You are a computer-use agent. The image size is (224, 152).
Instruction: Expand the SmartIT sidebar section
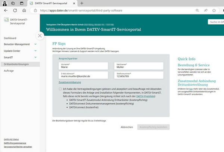click(35, 57)
